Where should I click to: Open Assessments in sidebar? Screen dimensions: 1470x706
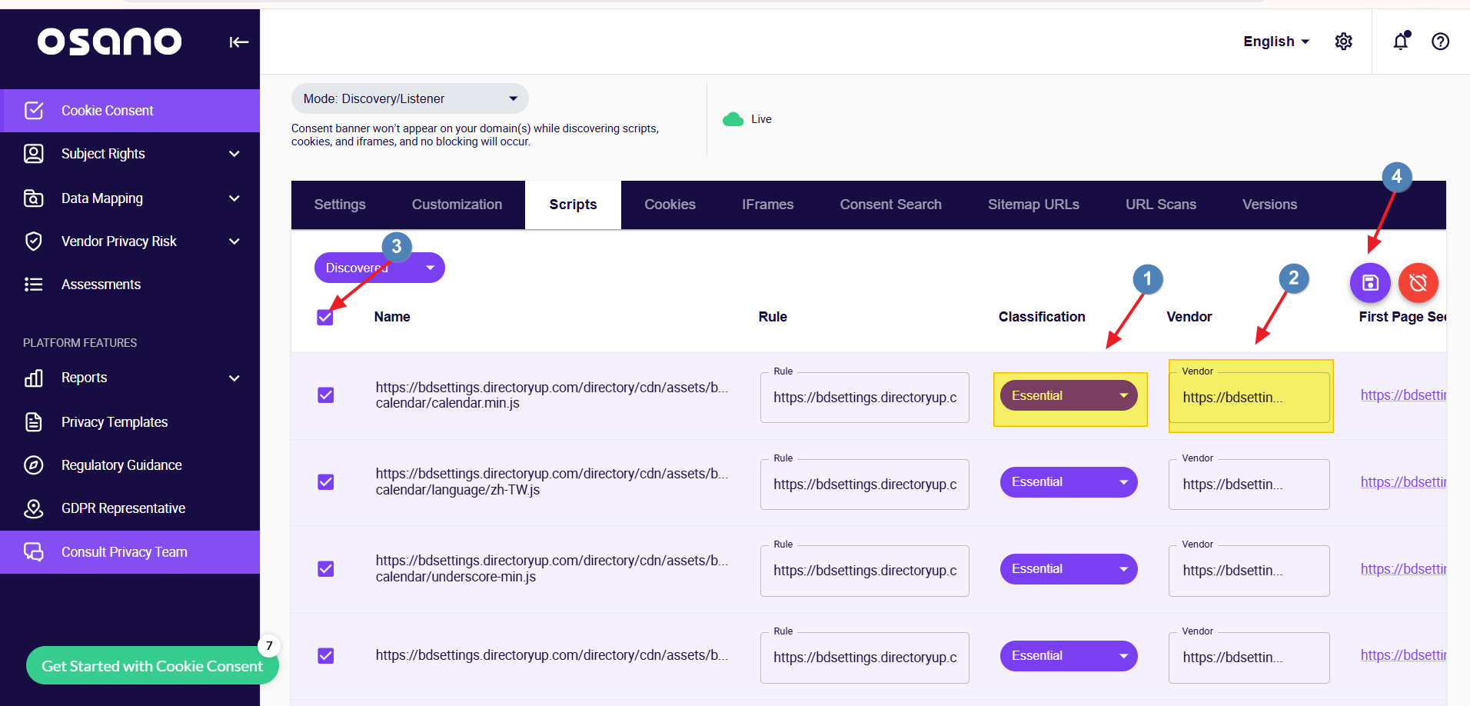click(x=130, y=285)
